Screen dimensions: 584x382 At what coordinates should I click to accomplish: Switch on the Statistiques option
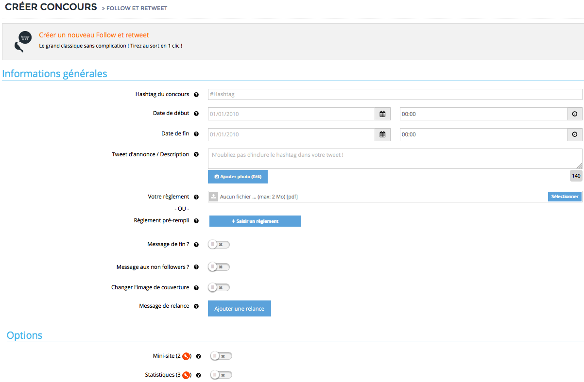pos(221,375)
